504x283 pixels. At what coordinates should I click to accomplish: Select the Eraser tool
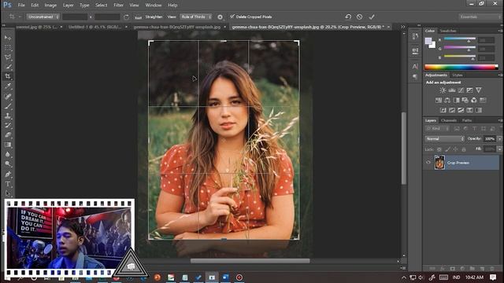coord(8,134)
